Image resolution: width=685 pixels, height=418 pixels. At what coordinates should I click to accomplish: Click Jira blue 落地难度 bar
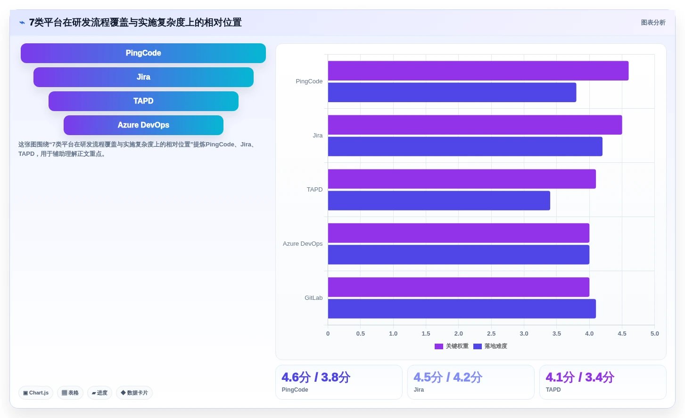465,146
